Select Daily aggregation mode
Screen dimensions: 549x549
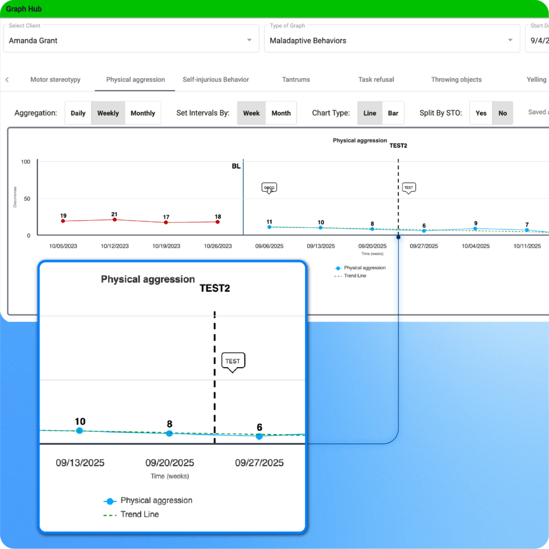78,113
